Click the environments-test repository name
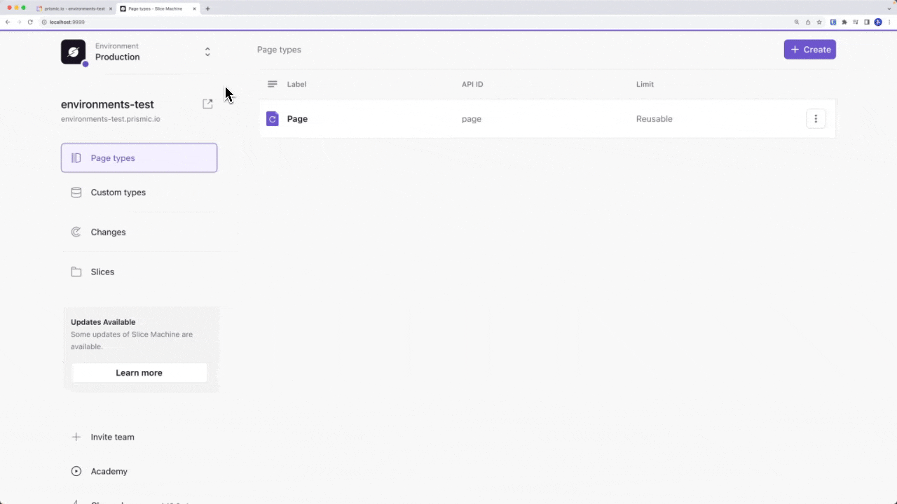897x504 pixels. point(107,104)
